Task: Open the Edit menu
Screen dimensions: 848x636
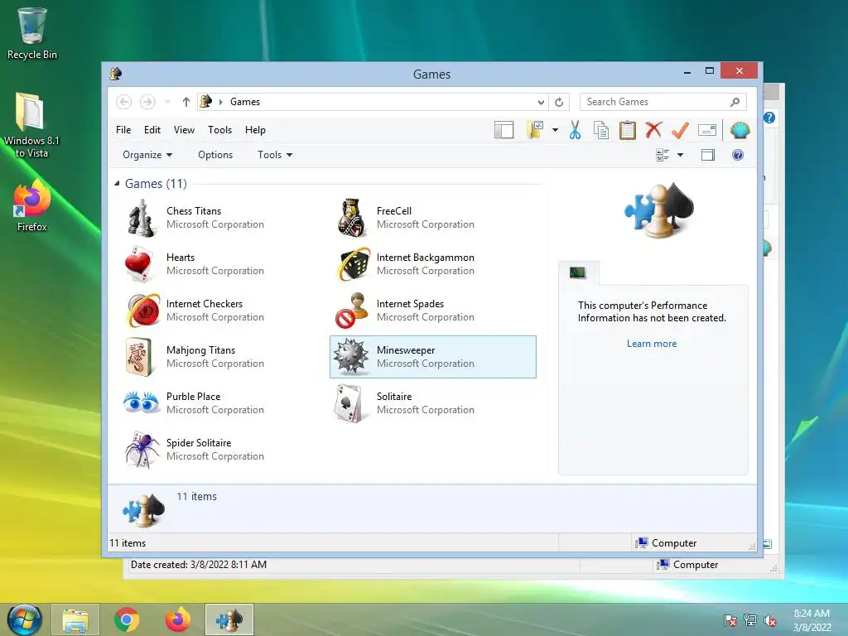Action: (152, 130)
